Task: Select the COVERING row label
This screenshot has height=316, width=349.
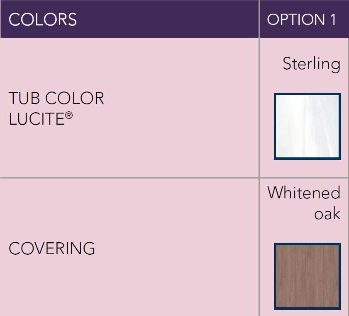Action: [52, 248]
